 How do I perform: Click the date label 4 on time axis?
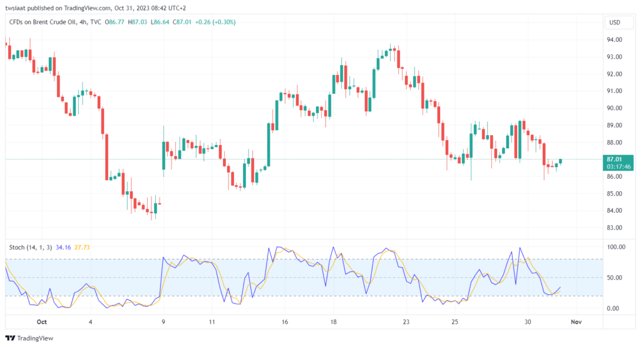coord(90,322)
